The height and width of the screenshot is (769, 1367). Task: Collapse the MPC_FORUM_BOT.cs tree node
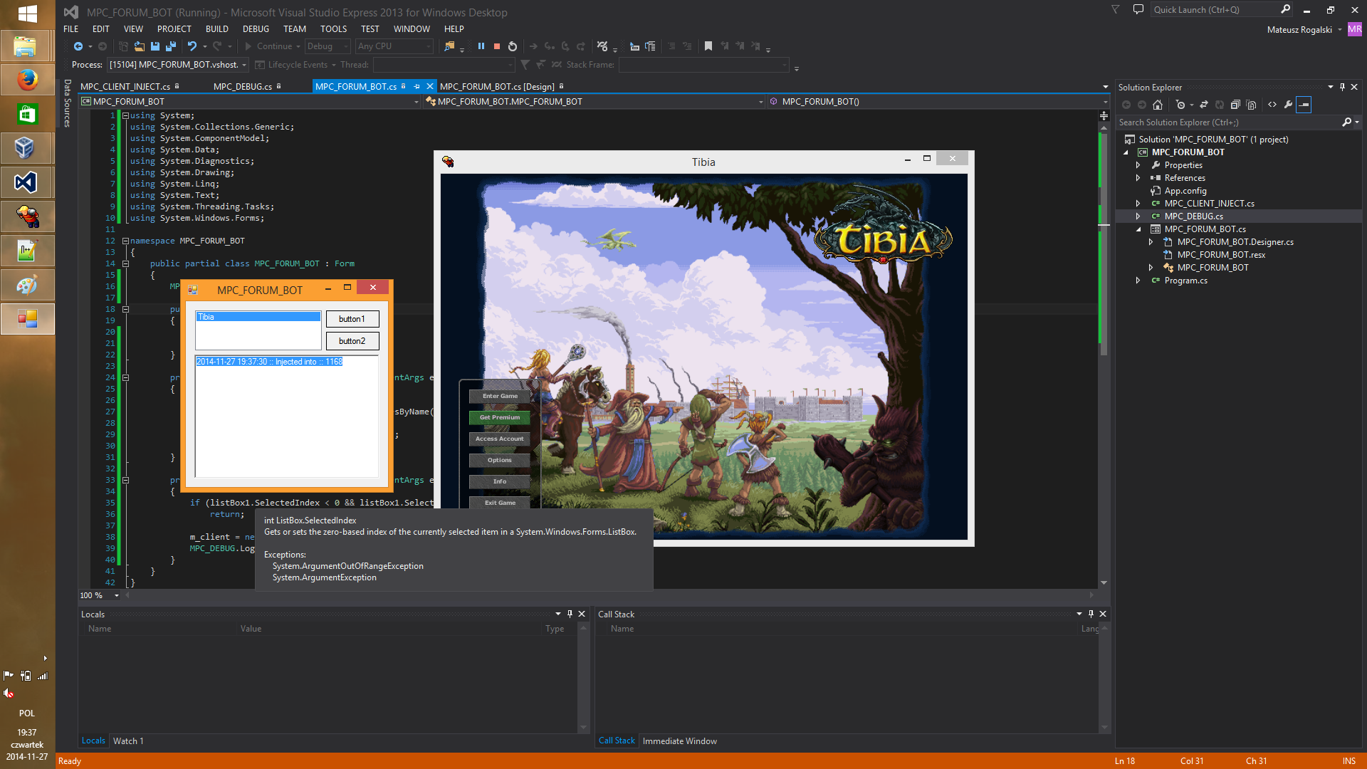point(1138,229)
